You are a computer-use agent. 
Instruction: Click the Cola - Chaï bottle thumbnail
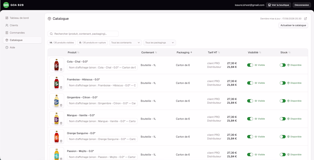coord(57,65)
